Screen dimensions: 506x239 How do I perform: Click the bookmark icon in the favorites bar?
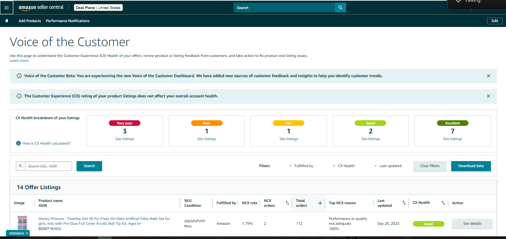point(7,21)
